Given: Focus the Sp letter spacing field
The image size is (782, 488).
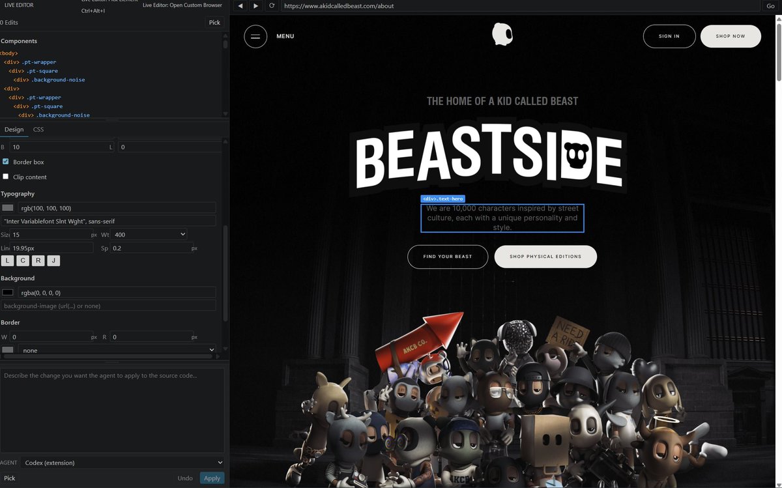Looking at the screenshot, I should pos(150,248).
